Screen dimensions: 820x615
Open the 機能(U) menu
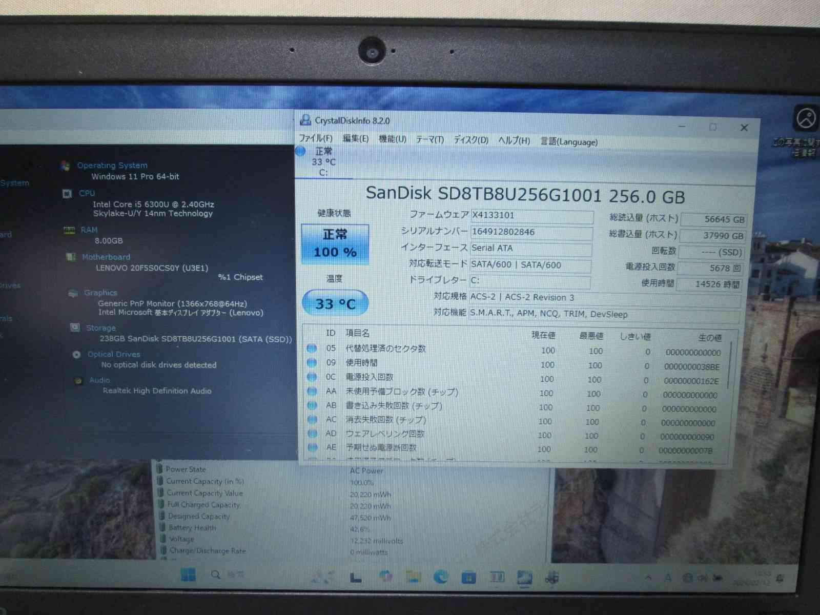392,139
